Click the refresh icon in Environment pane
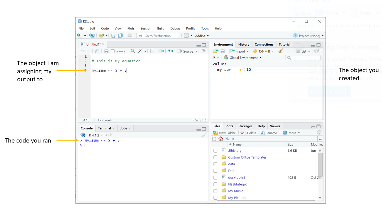 pos(316,51)
